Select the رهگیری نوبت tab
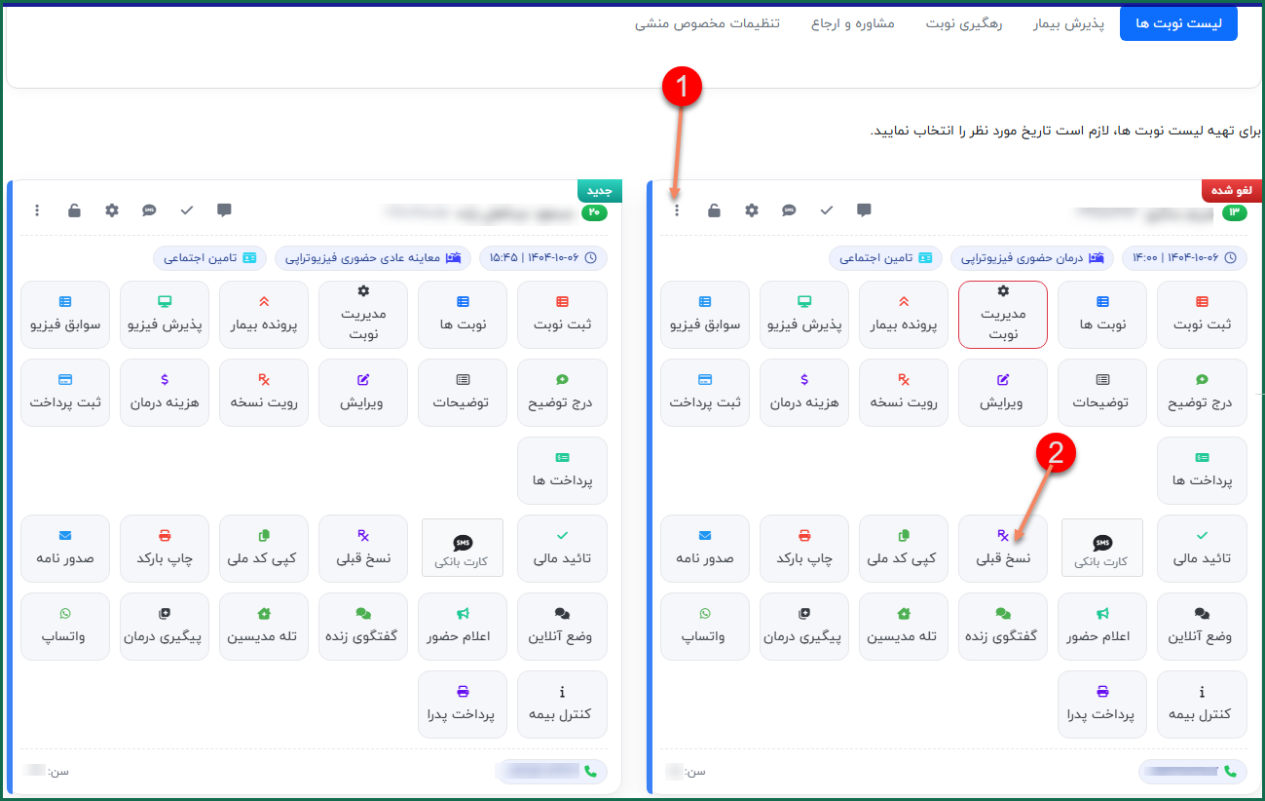 (964, 23)
